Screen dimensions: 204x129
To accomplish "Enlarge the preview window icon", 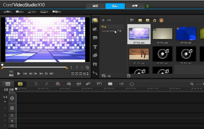I will pos(87,67).
